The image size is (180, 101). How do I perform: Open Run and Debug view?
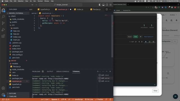pyautogui.click(x=3, y=29)
